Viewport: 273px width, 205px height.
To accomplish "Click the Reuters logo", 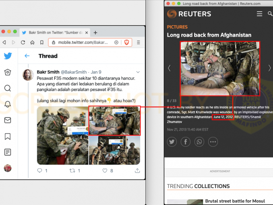I will click(x=189, y=14).
